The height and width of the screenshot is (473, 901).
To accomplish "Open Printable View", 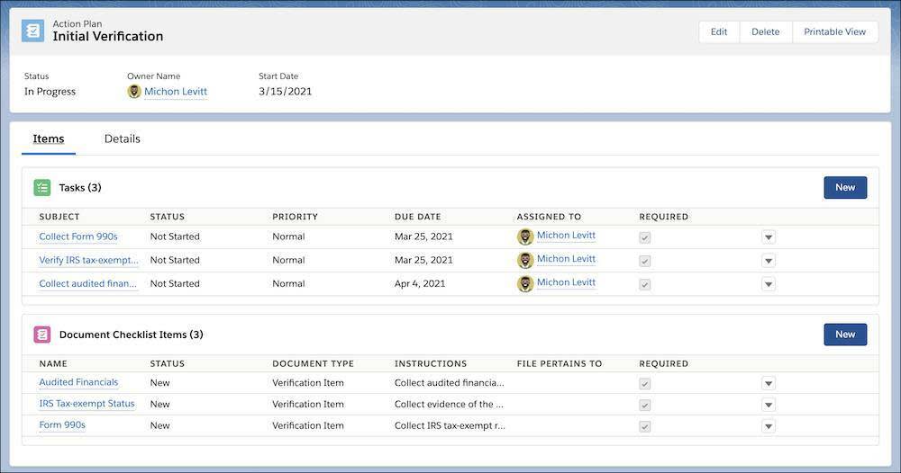I will point(834,32).
